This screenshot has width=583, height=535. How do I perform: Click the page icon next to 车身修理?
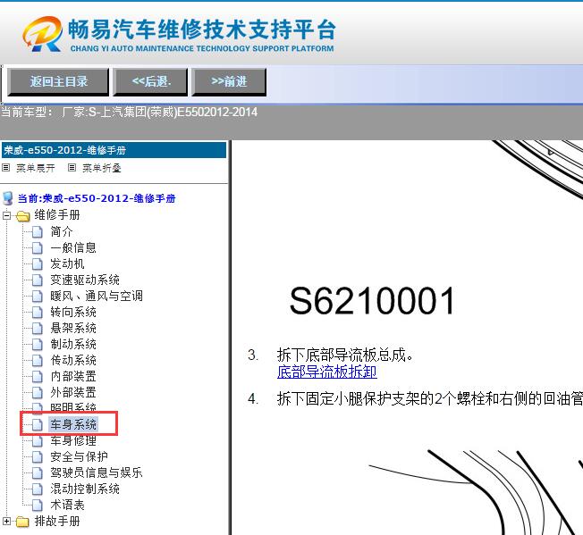click(38, 440)
